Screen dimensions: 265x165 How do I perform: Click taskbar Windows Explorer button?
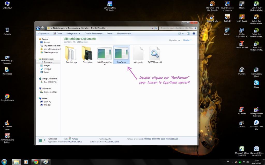point(16,162)
